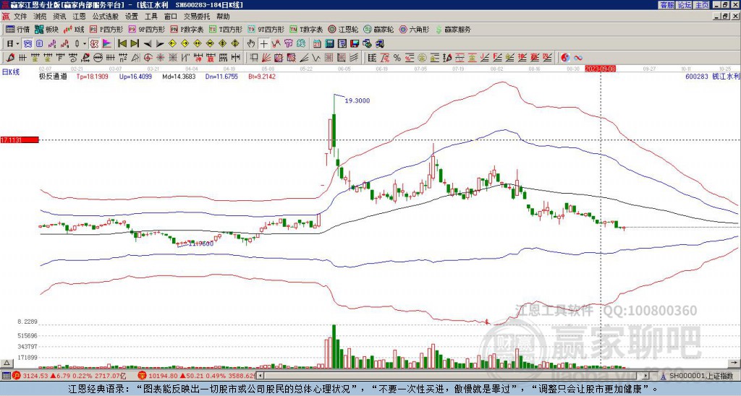The width and height of the screenshot is (741, 396).
Task: Click the red zigzag line tool
Action: click(276, 44)
